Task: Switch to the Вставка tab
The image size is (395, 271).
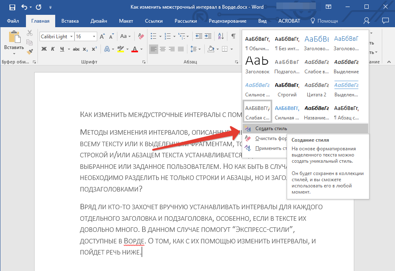Action: pos(70,21)
